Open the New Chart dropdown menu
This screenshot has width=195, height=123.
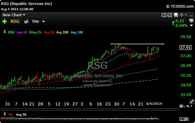14,15
